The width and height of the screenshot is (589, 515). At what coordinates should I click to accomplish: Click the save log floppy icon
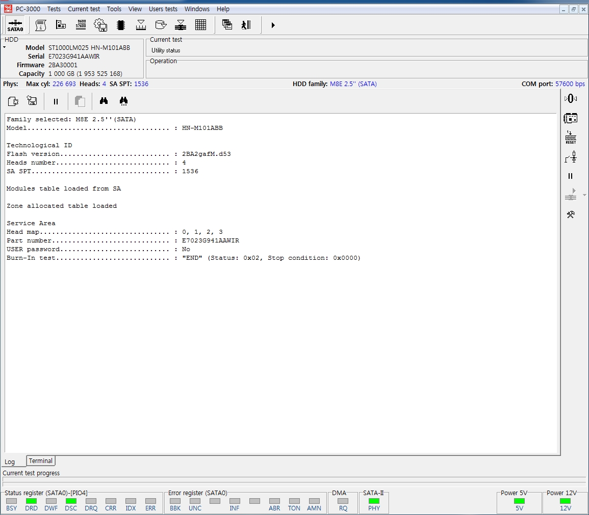click(32, 101)
